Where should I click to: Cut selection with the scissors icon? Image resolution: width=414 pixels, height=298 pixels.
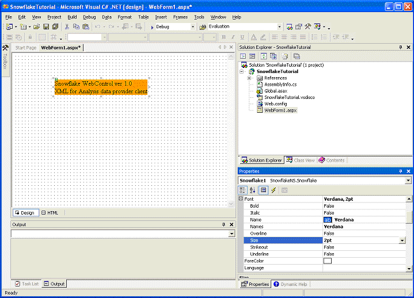(x=67, y=26)
